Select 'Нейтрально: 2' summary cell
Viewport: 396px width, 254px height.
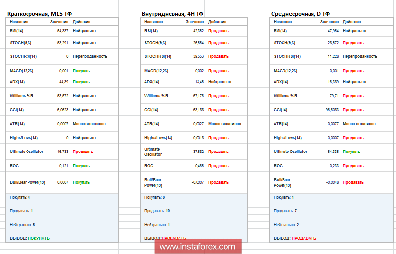click(x=286, y=225)
